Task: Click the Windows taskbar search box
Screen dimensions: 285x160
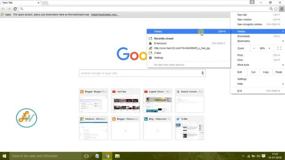Action: click(45, 156)
